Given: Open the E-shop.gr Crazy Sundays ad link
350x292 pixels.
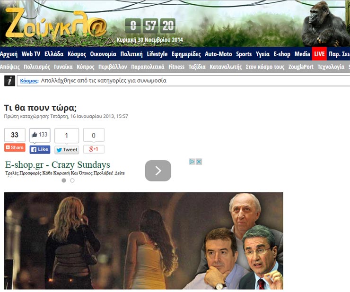Looking at the screenshot, I should 58,165.
